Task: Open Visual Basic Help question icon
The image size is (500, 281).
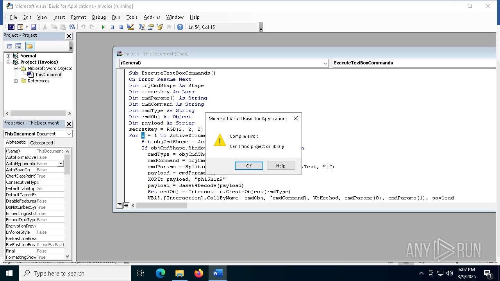Action: tap(180, 27)
